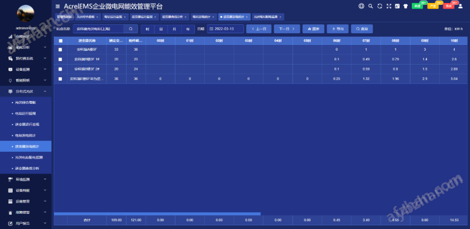Open 光伏电站配电监测 in sidebar submenu

click(x=26, y=157)
